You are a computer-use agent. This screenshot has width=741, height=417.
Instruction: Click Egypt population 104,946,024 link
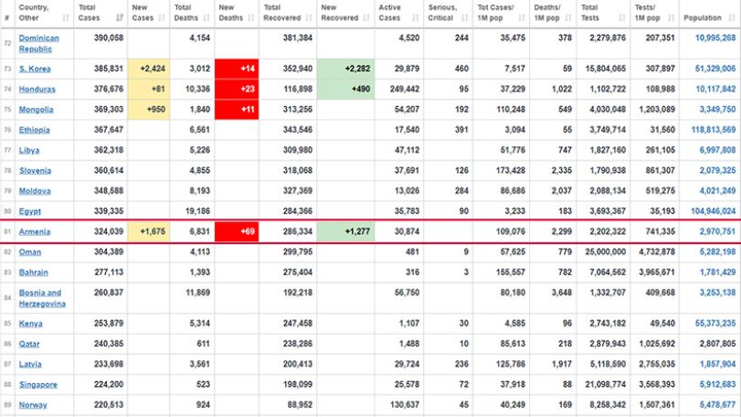[x=713, y=211]
